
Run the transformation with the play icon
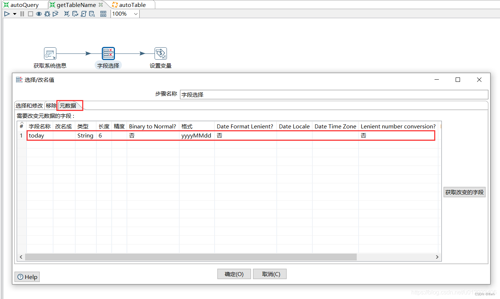[7, 14]
